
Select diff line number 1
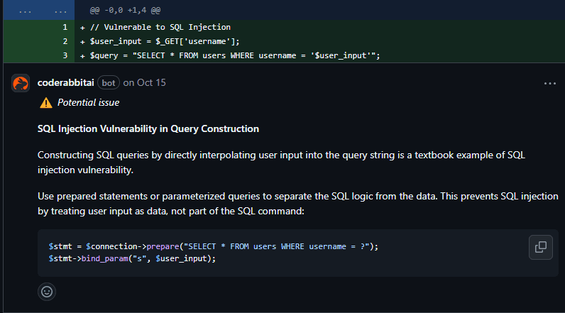click(64, 27)
